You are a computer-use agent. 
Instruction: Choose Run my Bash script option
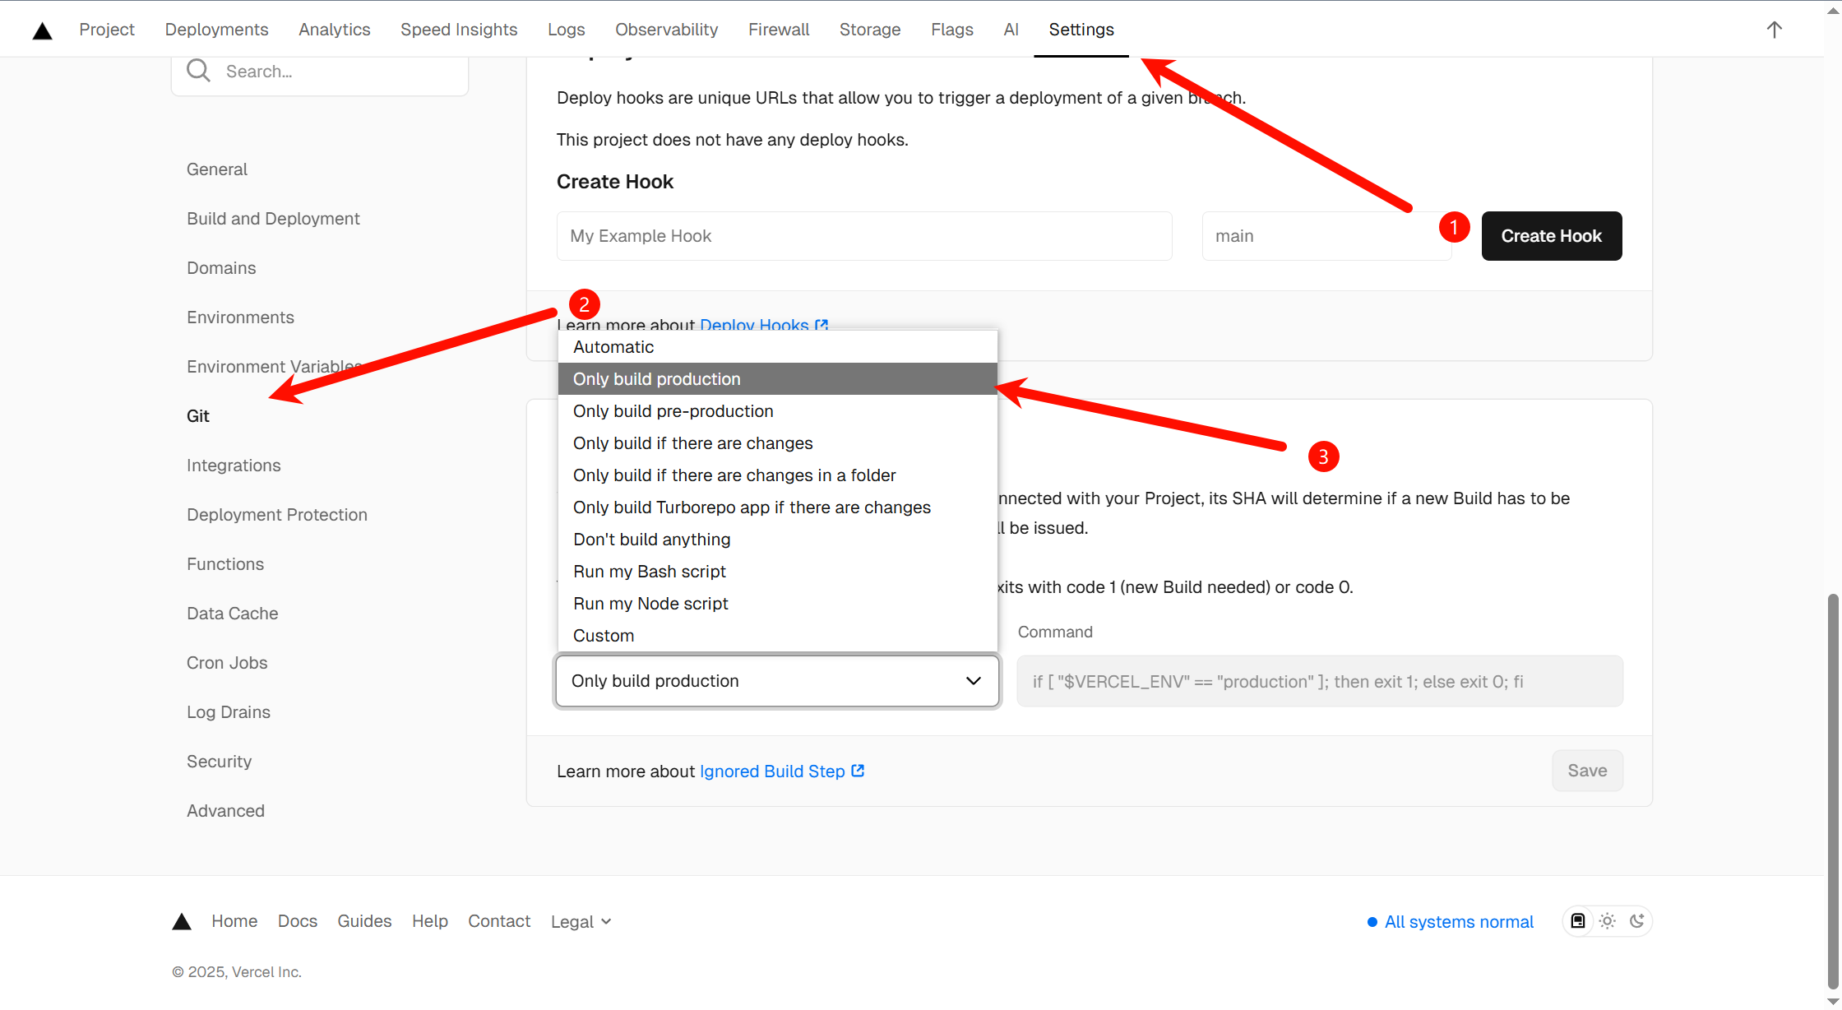tap(778, 572)
